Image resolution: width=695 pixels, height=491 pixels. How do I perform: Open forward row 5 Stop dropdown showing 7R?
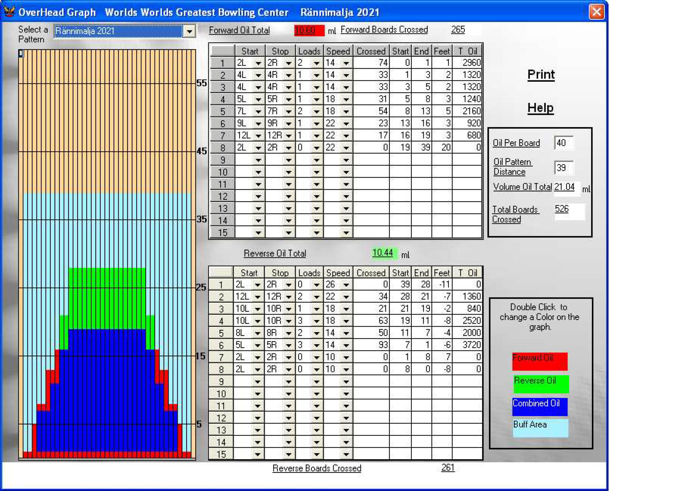coord(289,111)
